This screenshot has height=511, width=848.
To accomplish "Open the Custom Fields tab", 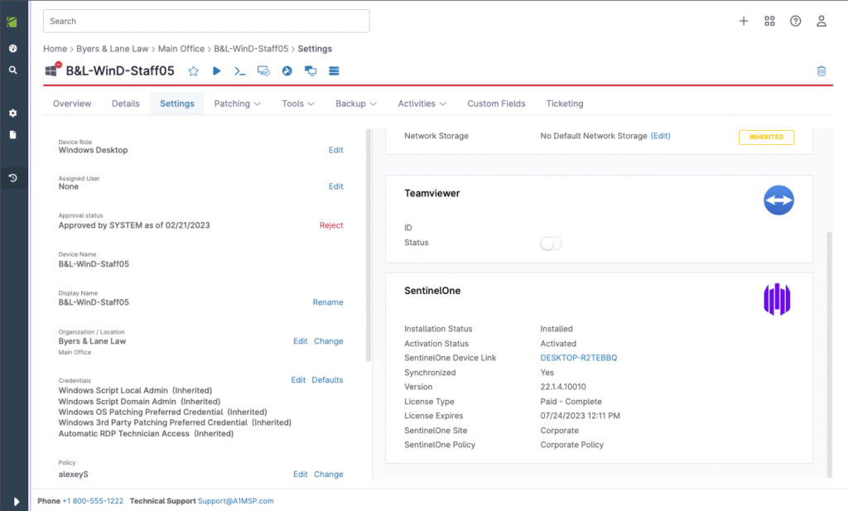I will (496, 104).
